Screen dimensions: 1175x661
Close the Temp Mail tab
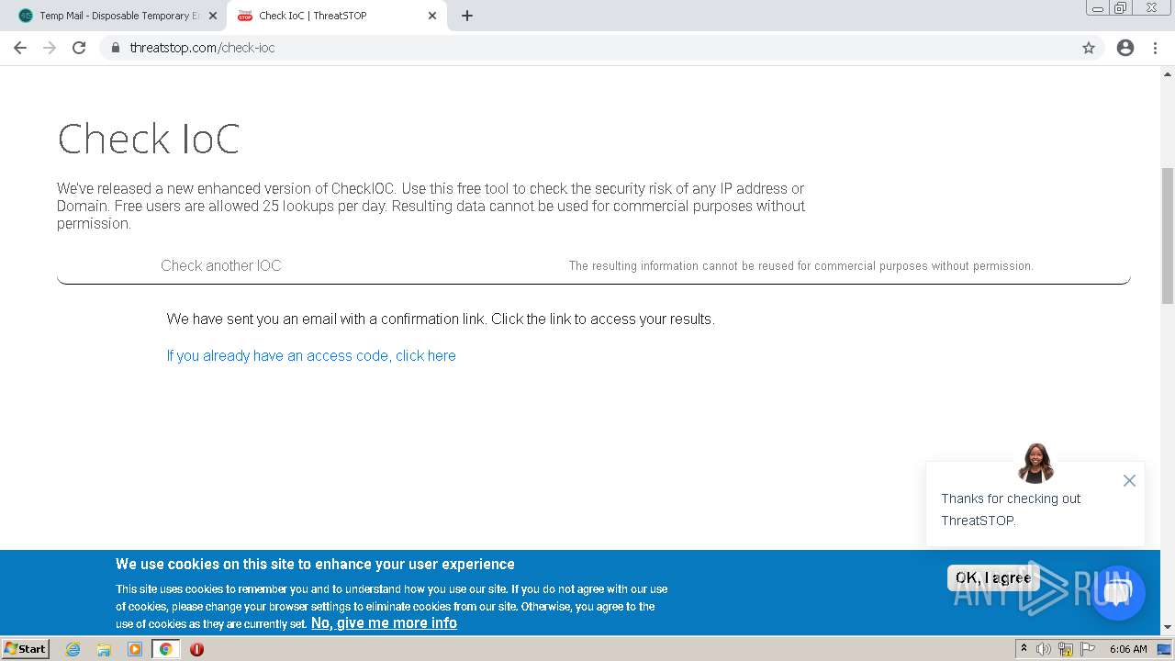point(213,16)
